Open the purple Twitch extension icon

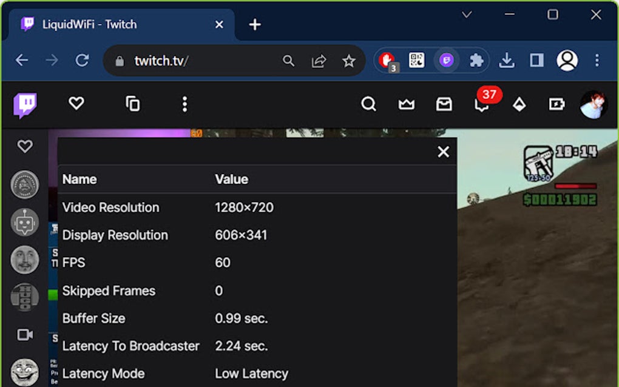tap(447, 61)
